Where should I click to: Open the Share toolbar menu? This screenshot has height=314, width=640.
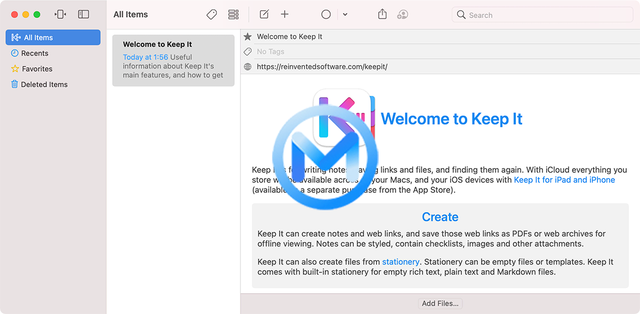pyautogui.click(x=382, y=15)
